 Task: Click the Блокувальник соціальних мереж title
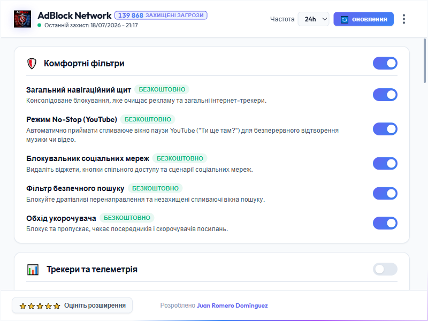click(x=88, y=158)
